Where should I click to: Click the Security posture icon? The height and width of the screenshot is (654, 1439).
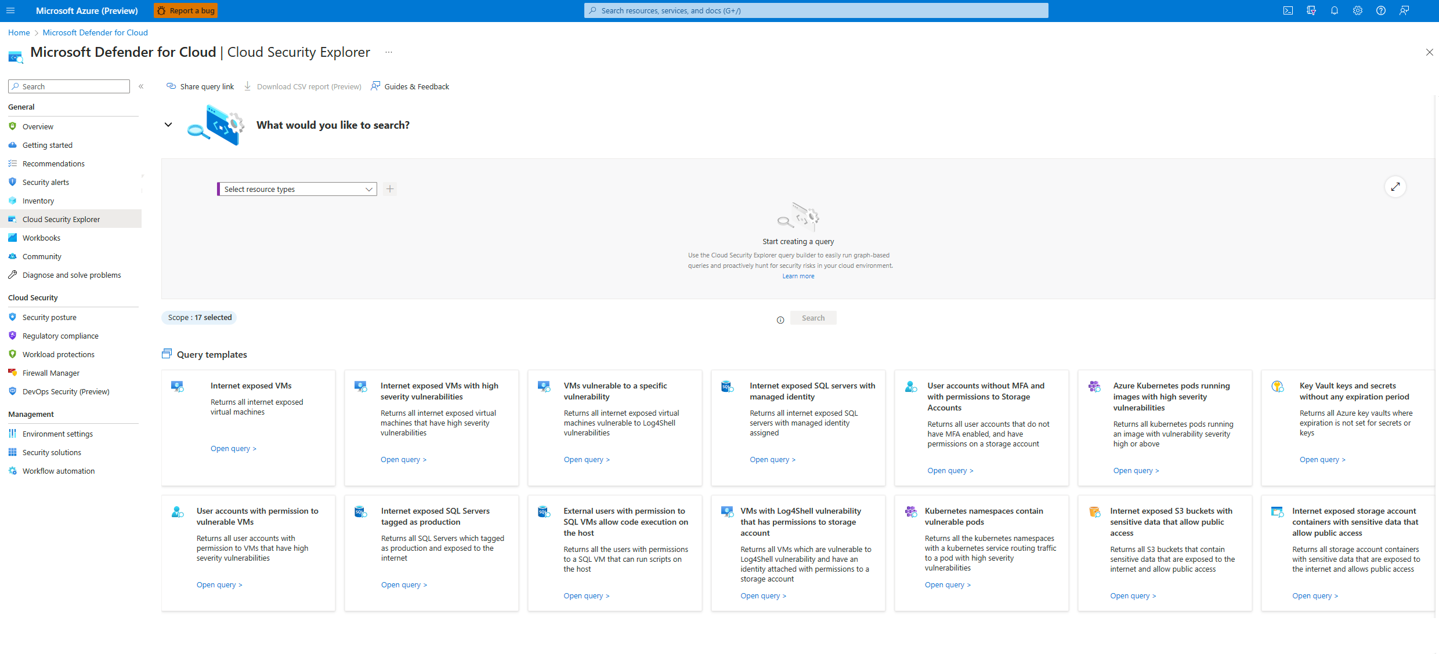13,317
